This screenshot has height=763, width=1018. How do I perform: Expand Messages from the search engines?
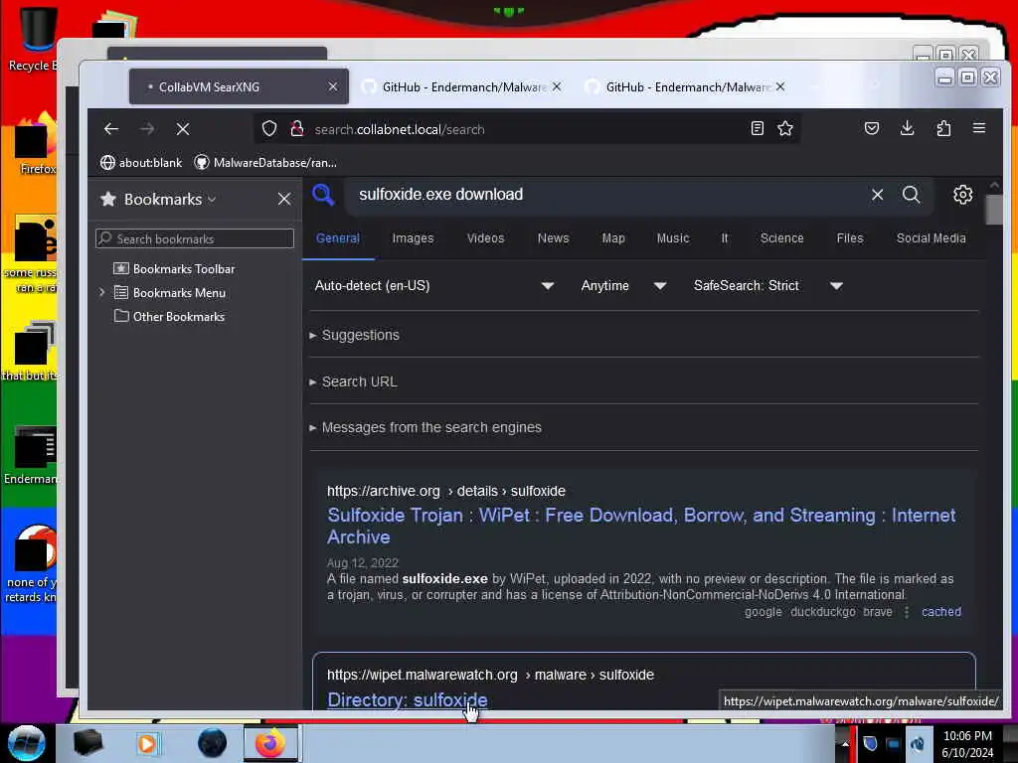[x=425, y=427]
